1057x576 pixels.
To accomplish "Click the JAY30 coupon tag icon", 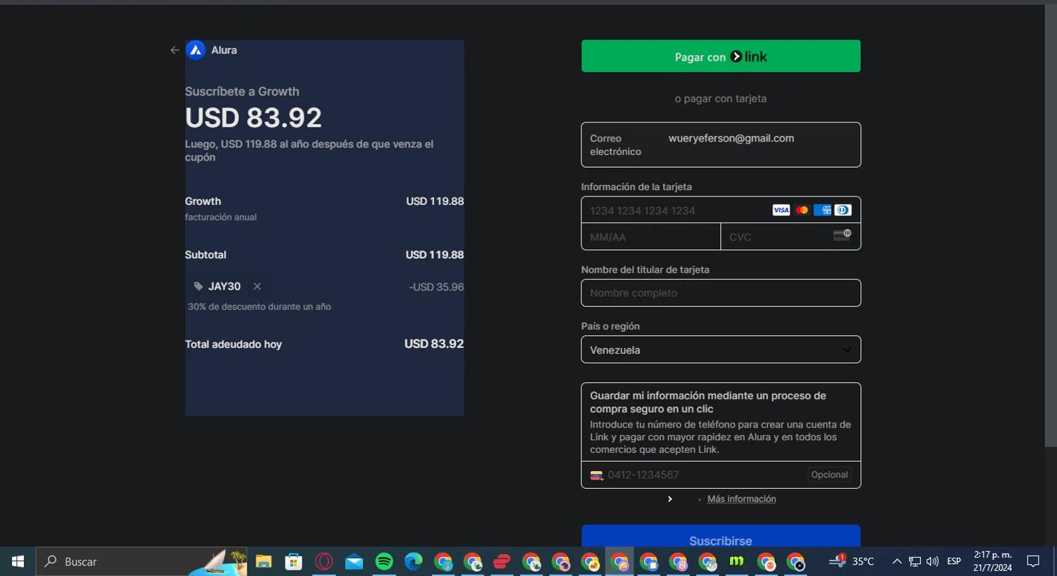I will click(x=198, y=287).
